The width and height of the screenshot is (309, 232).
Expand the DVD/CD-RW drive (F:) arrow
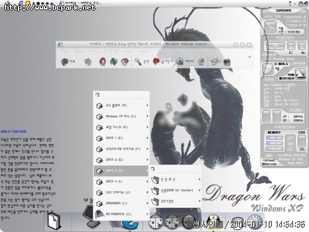click(x=148, y=148)
